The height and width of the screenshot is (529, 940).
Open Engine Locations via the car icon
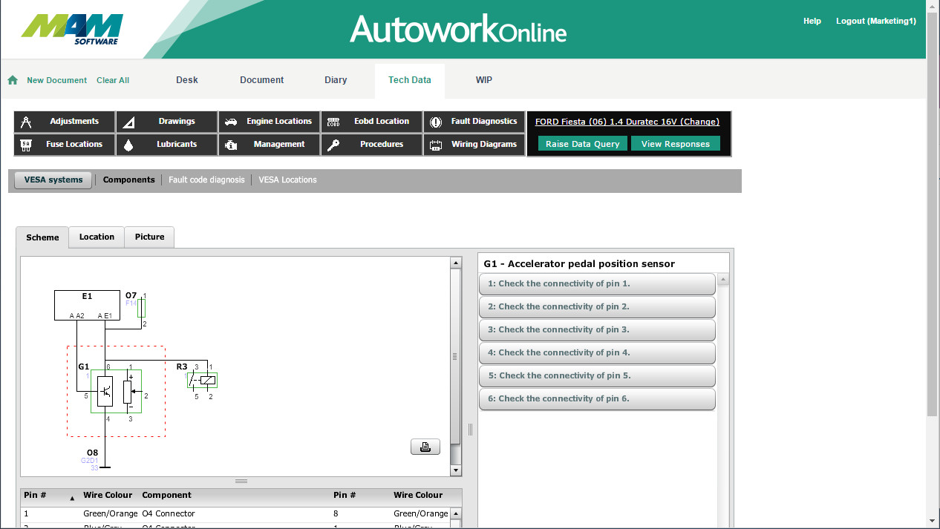click(x=231, y=122)
